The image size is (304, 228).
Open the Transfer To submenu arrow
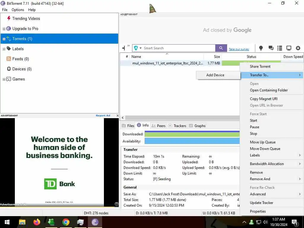point(300,75)
